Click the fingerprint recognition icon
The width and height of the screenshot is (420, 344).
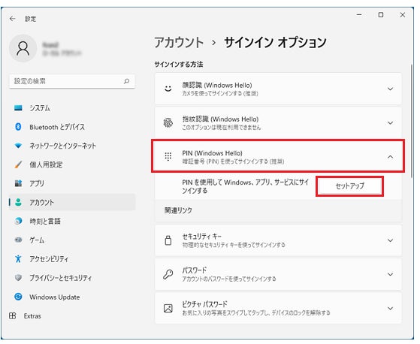click(168, 122)
